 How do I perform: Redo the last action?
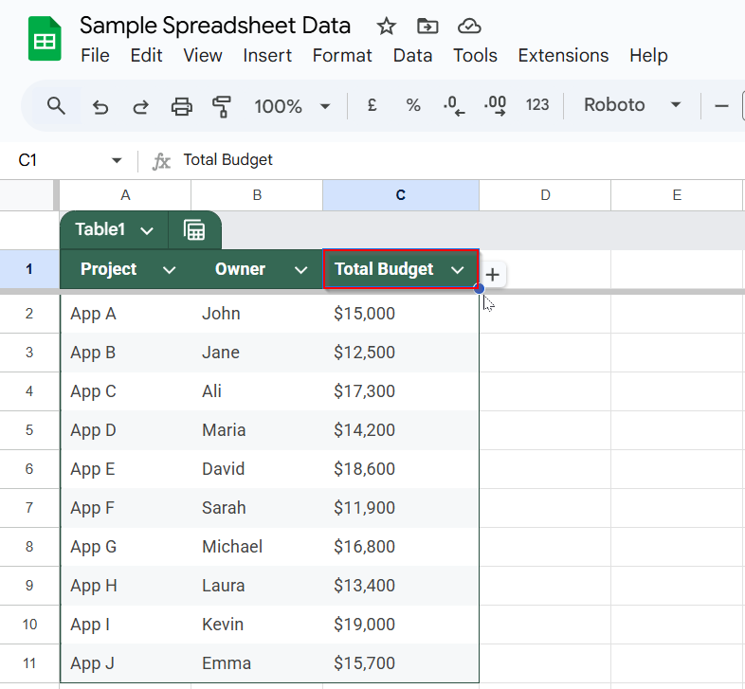(140, 106)
